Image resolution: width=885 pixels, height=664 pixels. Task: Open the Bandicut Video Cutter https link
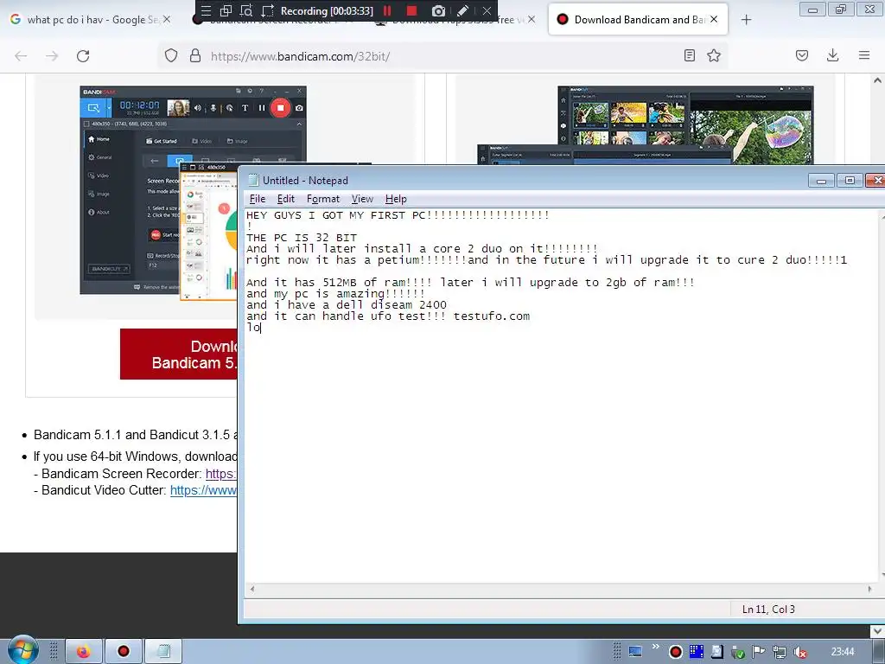click(203, 490)
